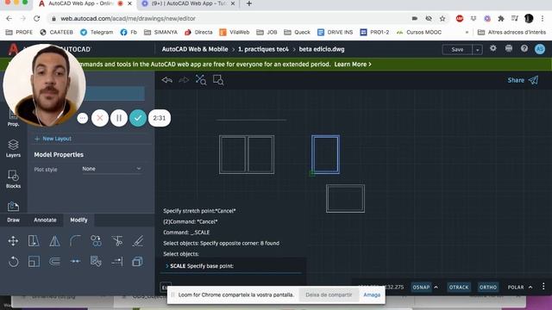
Task: Select the Stretch tool icon
Action: [34, 241]
